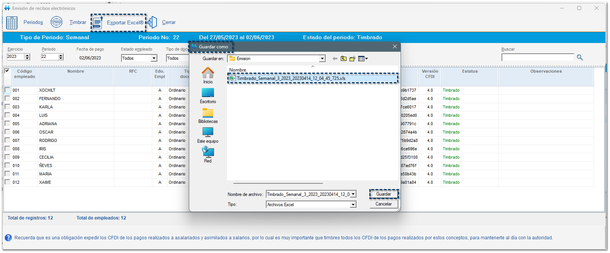This screenshot has width=610, height=253.
Task: Click the up one level folder icon
Action: tap(343, 59)
